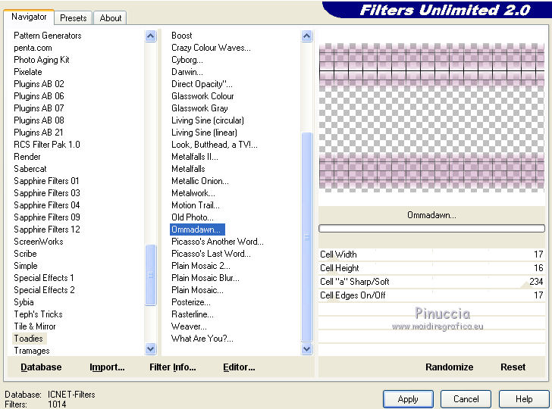Apply the Ommadawn filter
Viewport: 552px width, 409px height.
click(408, 399)
